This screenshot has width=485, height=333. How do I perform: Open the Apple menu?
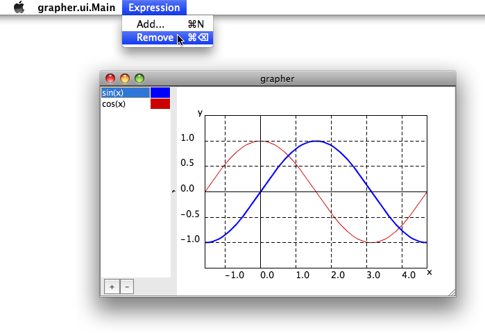pos(19,7)
